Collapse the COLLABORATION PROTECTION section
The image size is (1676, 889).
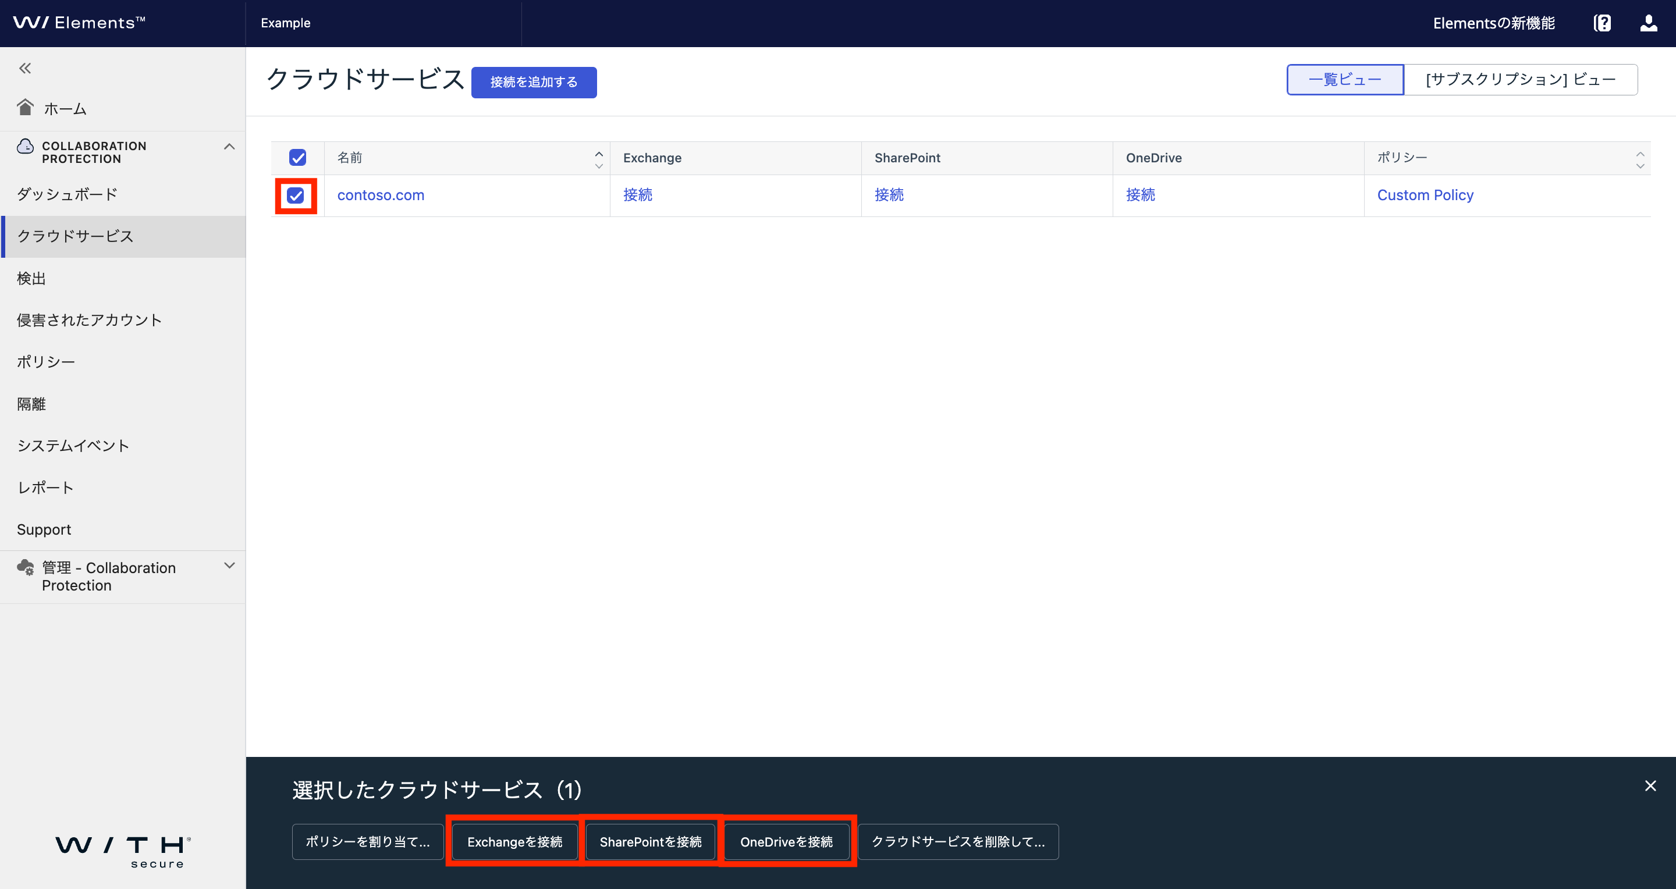[x=229, y=147]
